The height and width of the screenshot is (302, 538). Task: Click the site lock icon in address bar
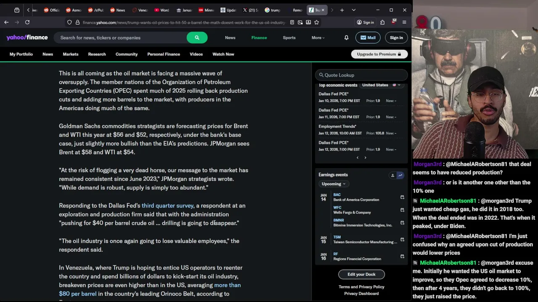tap(78, 22)
